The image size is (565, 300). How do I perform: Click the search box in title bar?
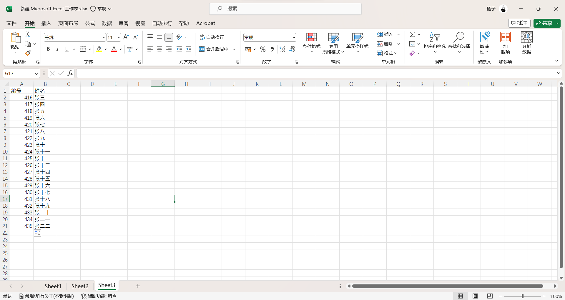pos(285,9)
